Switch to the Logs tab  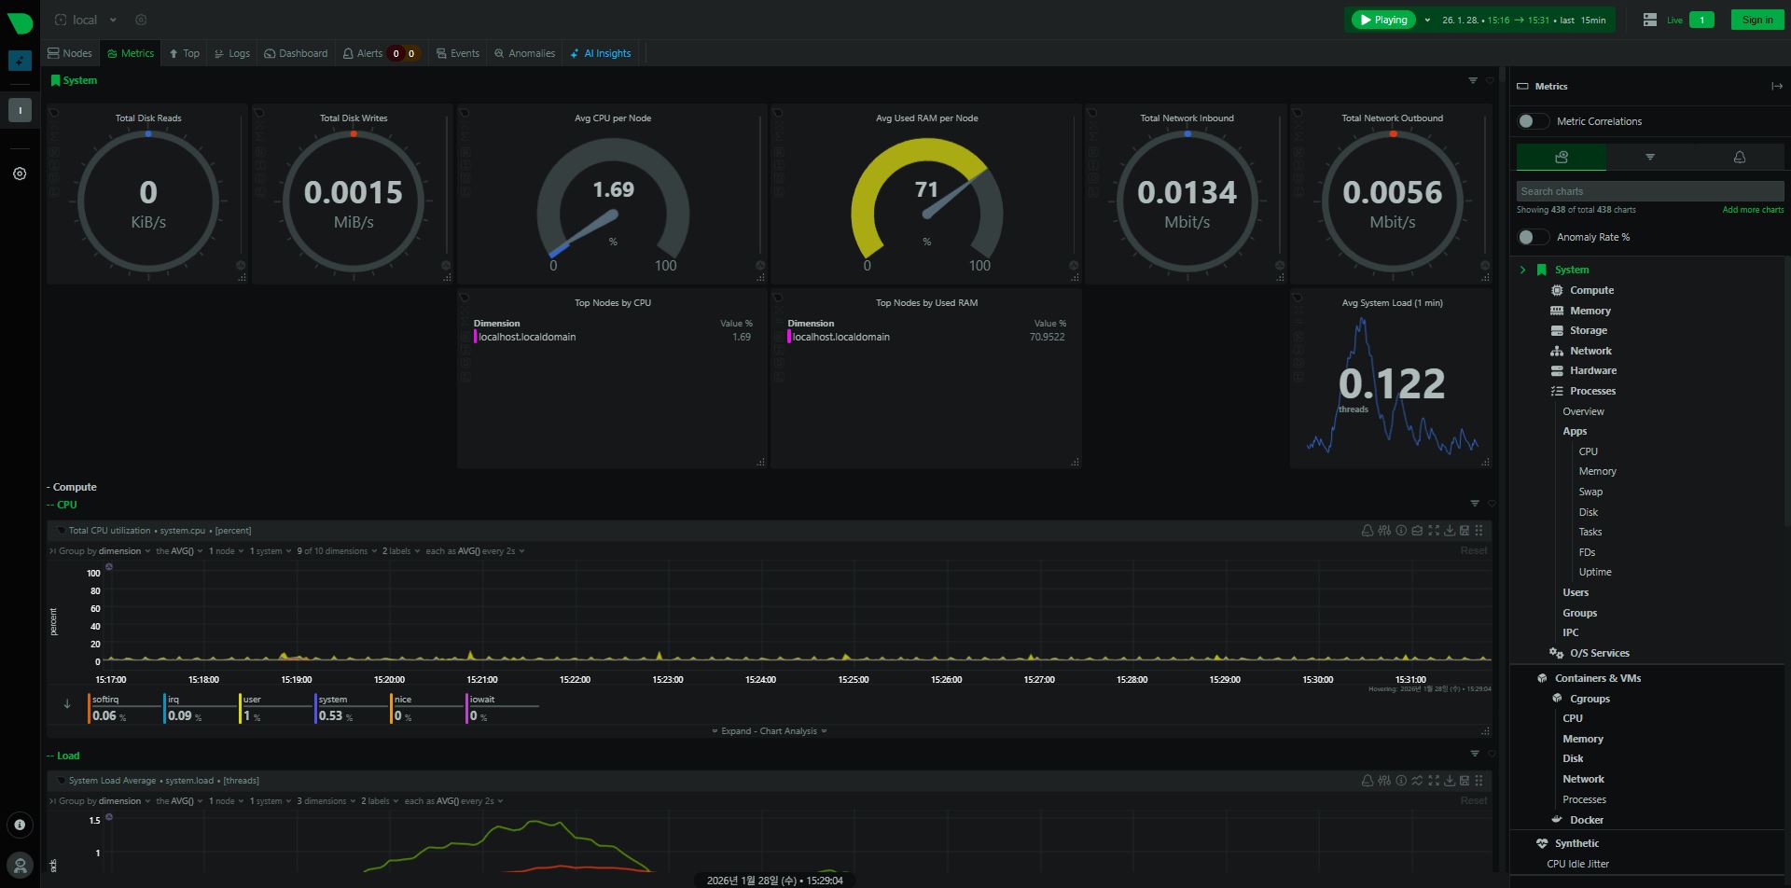pyautogui.click(x=232, y=53)
